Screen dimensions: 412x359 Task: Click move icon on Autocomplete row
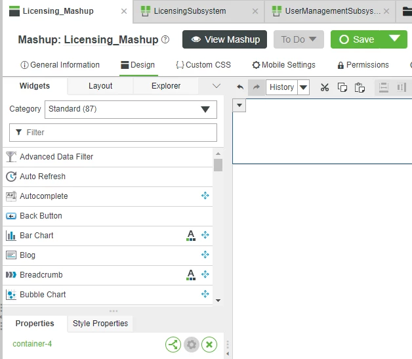pos(205,196)
